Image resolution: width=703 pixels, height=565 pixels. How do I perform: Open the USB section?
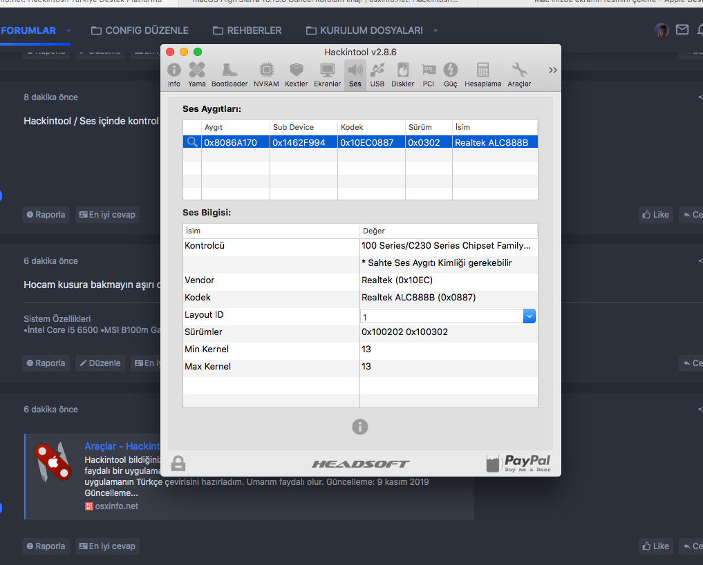click(377, 75)
